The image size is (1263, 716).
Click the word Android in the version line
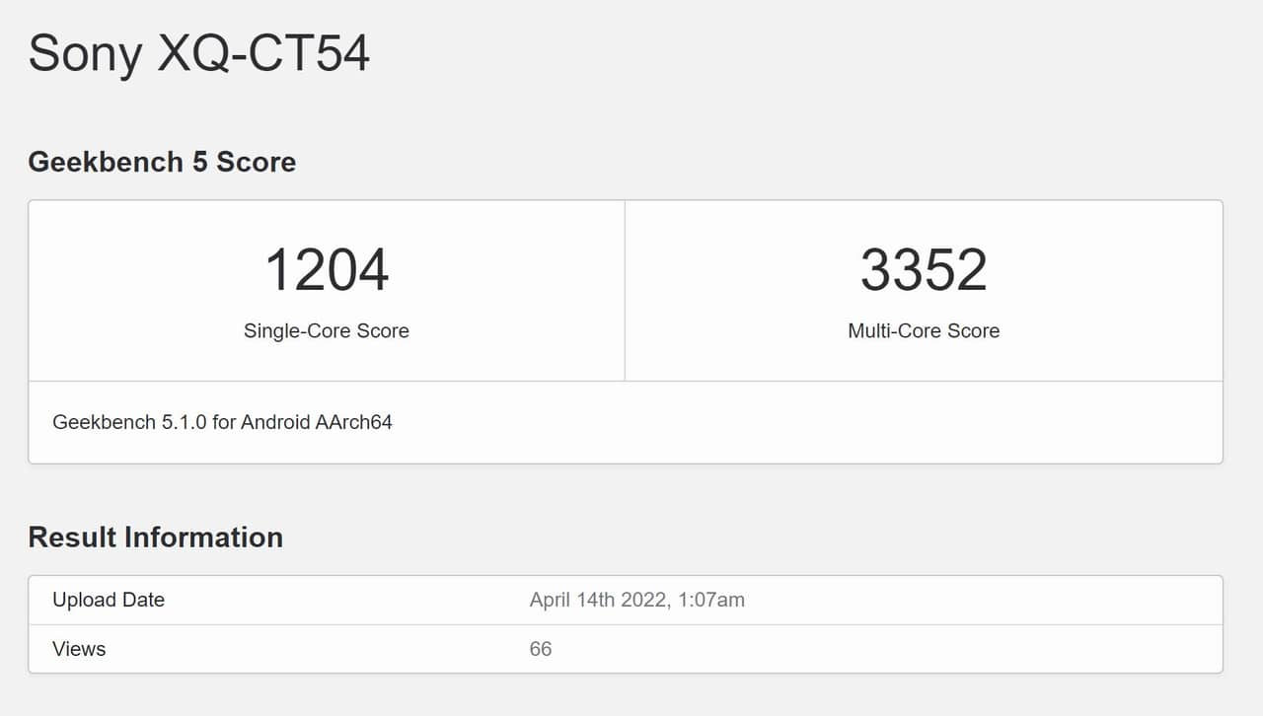coord(276,422)
